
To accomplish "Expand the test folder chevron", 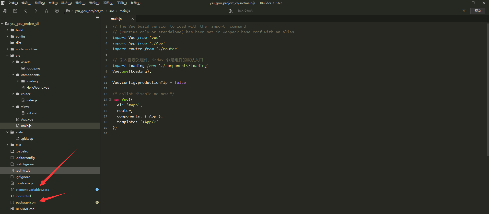I will coord(7,145).
